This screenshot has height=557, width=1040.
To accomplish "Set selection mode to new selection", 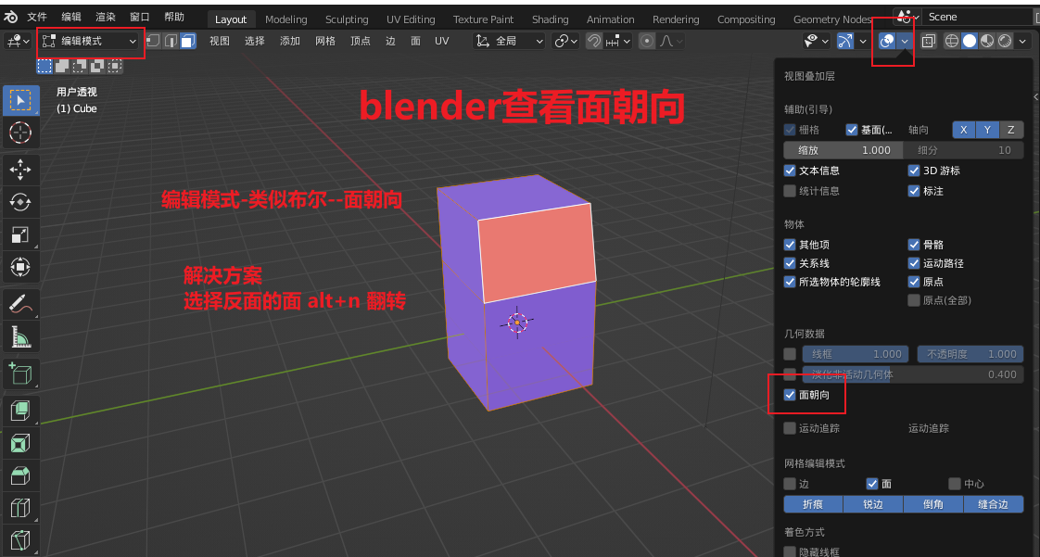I will [44, 66].
